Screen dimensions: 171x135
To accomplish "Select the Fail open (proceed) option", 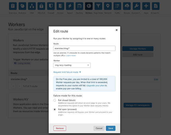I will pos(55,110).
